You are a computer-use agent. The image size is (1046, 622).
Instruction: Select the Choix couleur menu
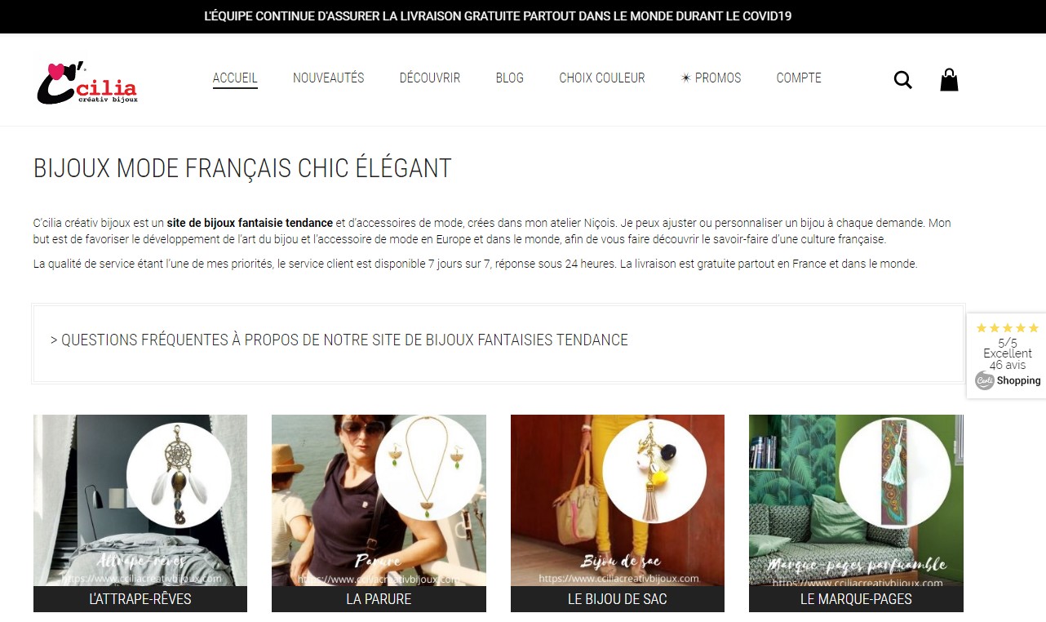coord(602,78)
